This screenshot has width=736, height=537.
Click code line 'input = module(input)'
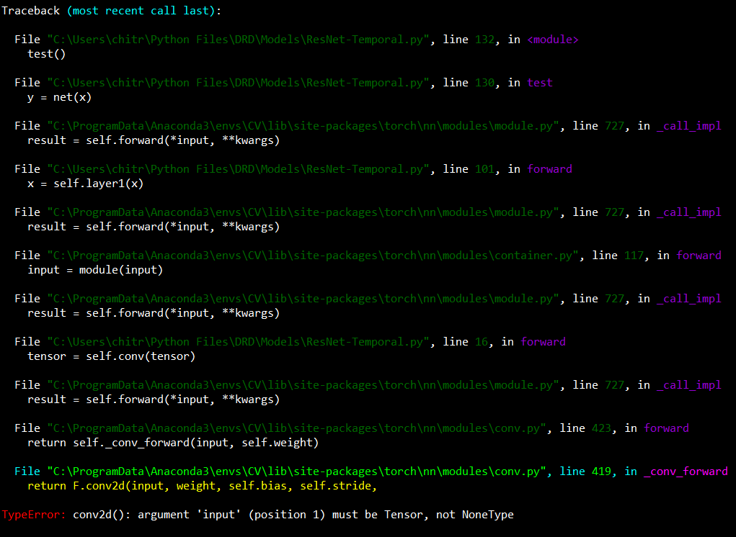(x=95, y=270)
